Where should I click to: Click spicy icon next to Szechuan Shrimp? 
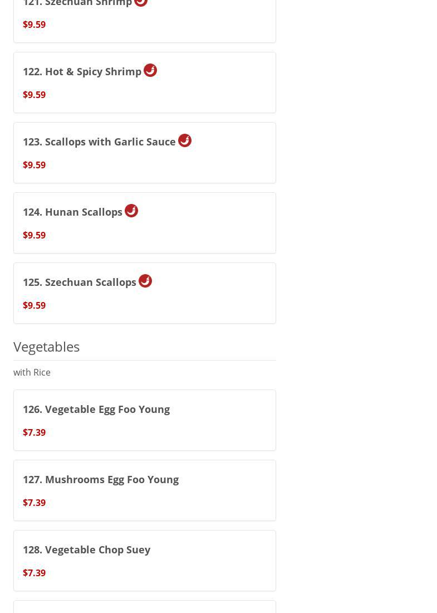(x=141, y=2)
